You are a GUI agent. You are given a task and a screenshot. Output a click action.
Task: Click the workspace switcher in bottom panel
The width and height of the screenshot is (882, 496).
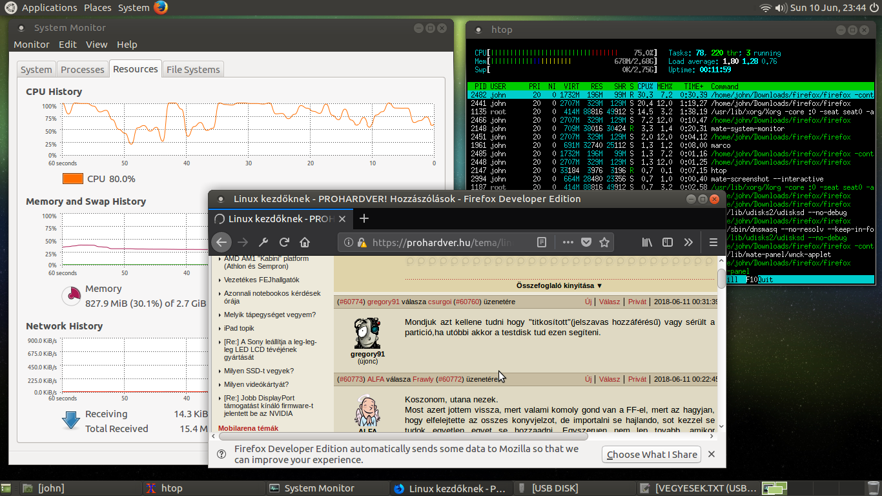(775, 488)
